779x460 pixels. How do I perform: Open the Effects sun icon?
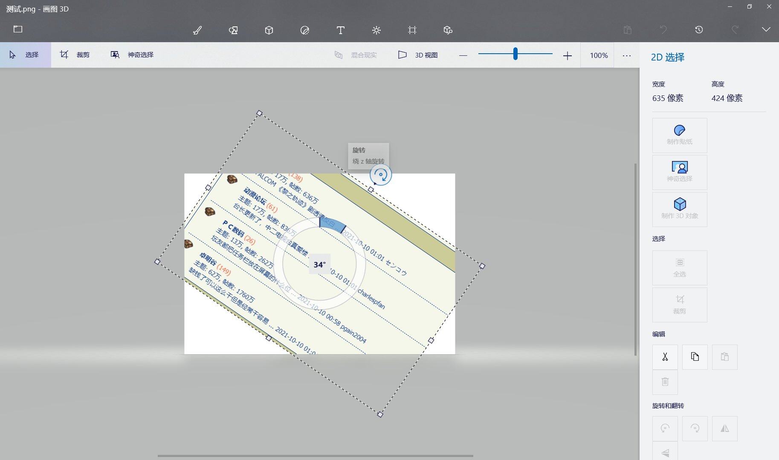376,30
